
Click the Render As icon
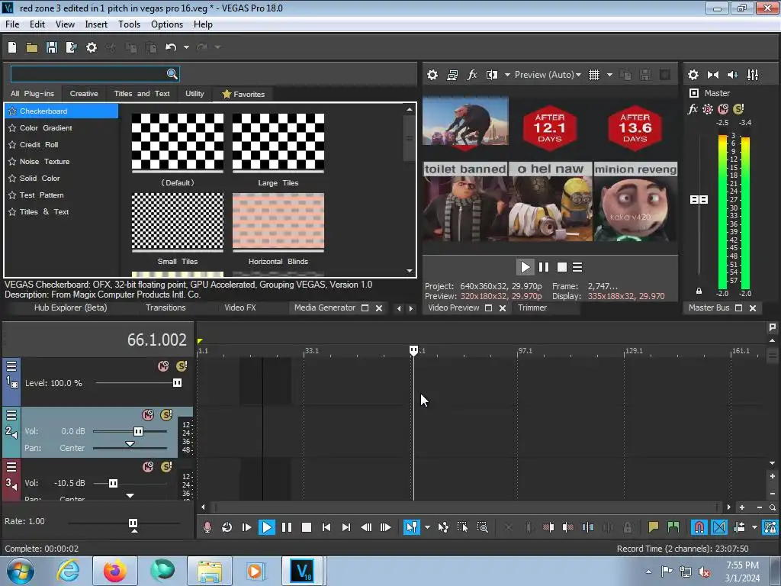pyautogui.click(x=71, y=47)
